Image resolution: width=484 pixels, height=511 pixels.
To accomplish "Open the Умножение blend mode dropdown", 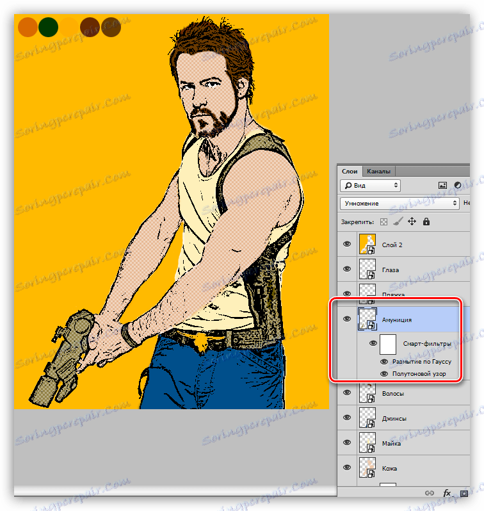I will pyautogui.click(x=399, y=203).
